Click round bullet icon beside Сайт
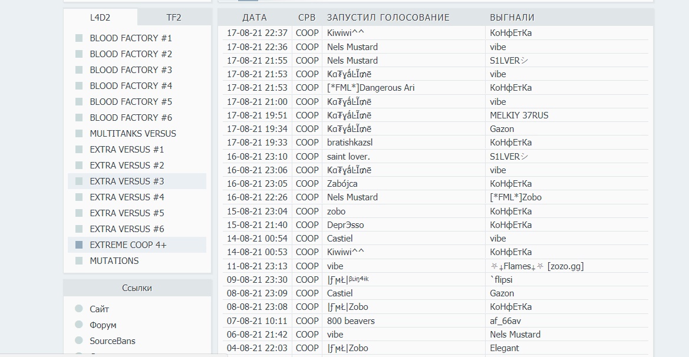 click(79, 309)
